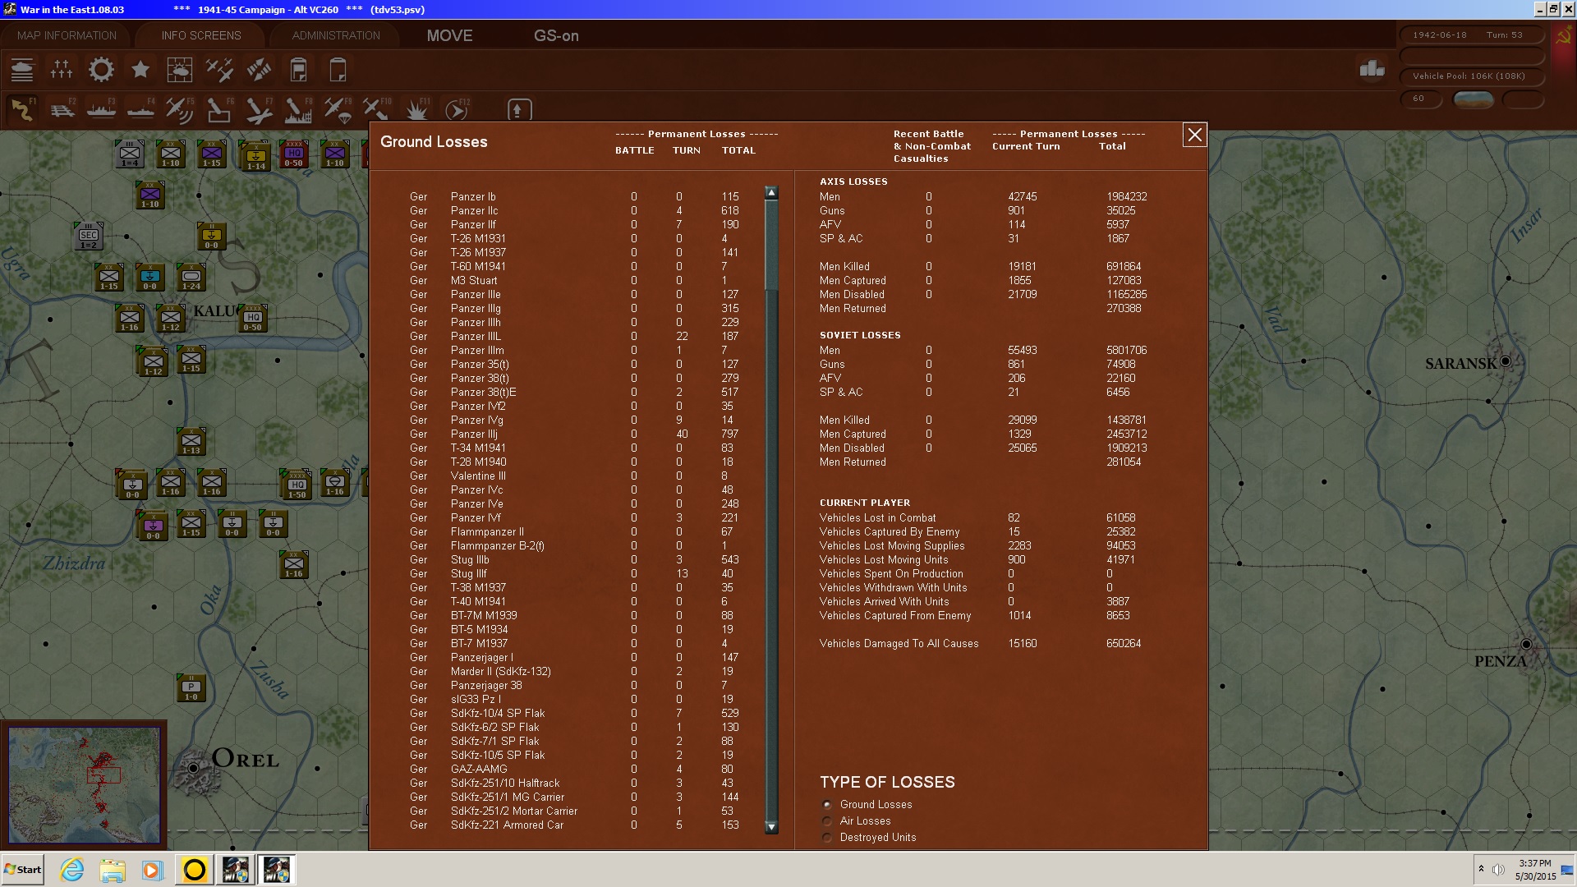Click the GS-on ground support toggle
Image resolution: width=1577 pixels, height=887 pixels.
[x=556, y=35]
